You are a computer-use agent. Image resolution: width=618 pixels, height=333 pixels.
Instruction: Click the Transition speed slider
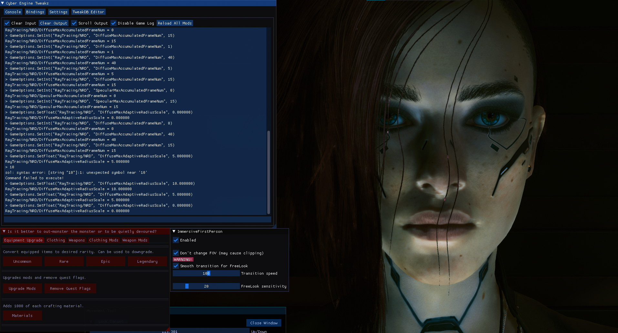pos(206,273)
